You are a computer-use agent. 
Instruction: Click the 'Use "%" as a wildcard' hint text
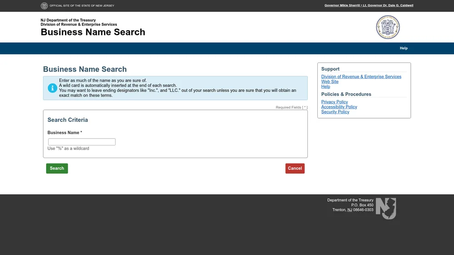69,149
